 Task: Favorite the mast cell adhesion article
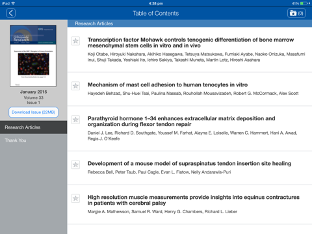[x=75, y=86]
